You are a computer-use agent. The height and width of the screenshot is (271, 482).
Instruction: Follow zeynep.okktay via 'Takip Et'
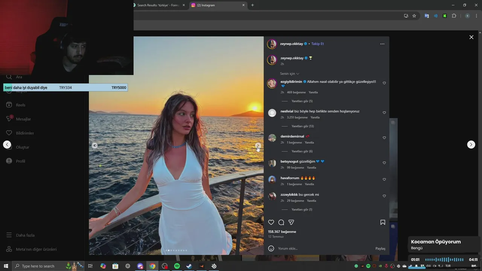(317, 44)
